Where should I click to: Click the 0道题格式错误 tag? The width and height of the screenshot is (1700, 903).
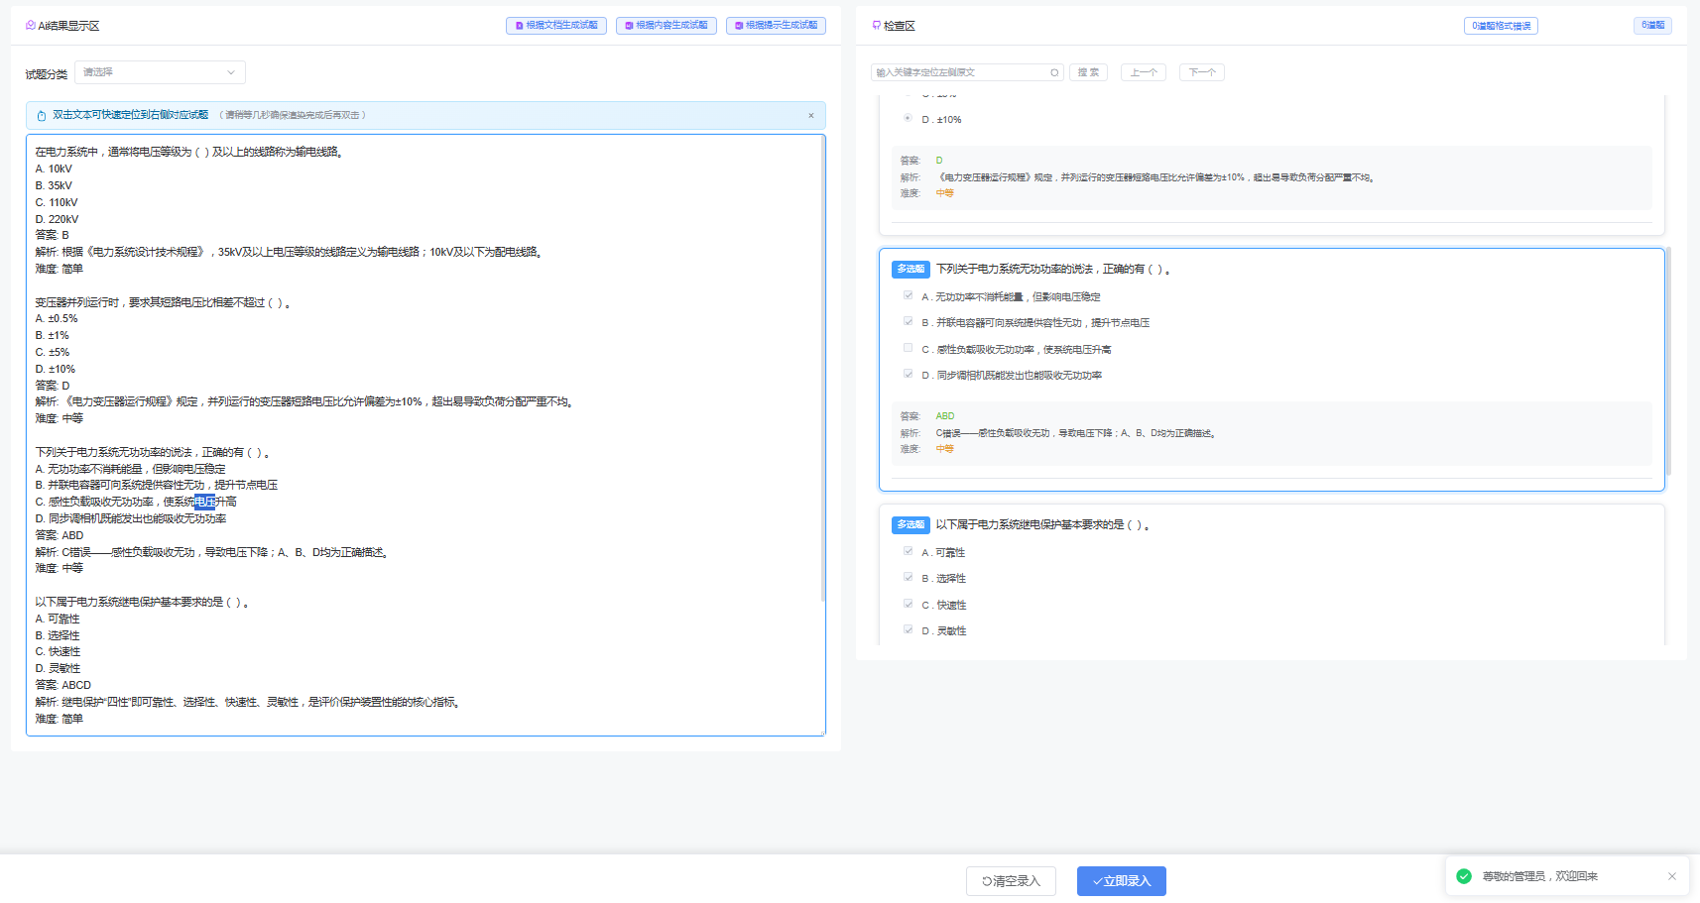point(1501,26)
